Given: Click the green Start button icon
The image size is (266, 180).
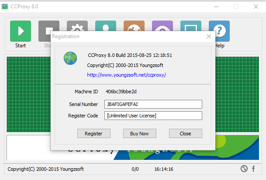Looking at the screenshot, I should click(21, 31).
